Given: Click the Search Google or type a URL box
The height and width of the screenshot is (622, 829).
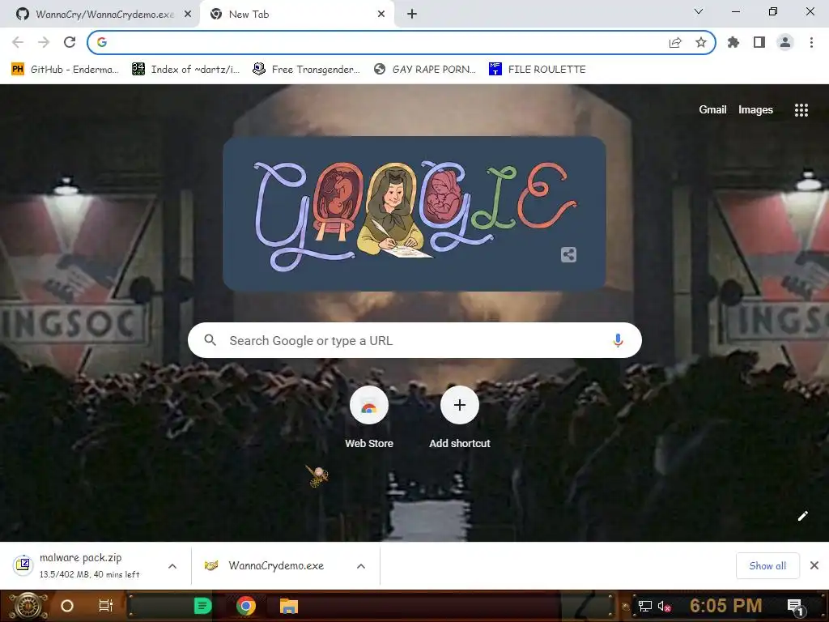Looking at the screenshot, I should (x=415, y=341).
